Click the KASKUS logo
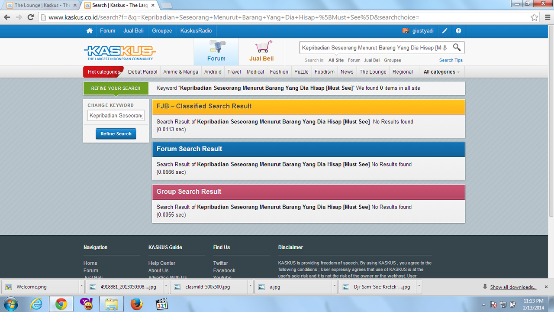 (x=119, y=53)
